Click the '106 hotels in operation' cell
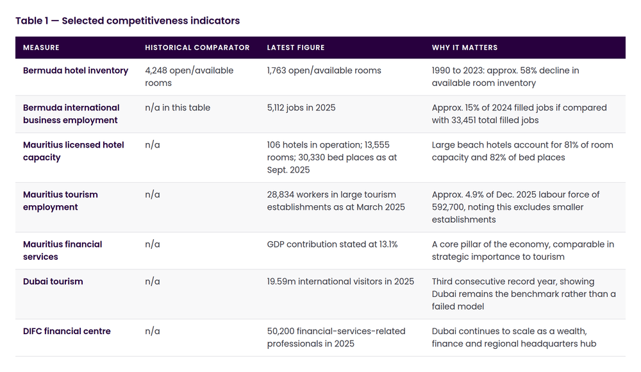The height and width of the screenshot is (372, 641). pyautogui.click(x=332, y=157)
